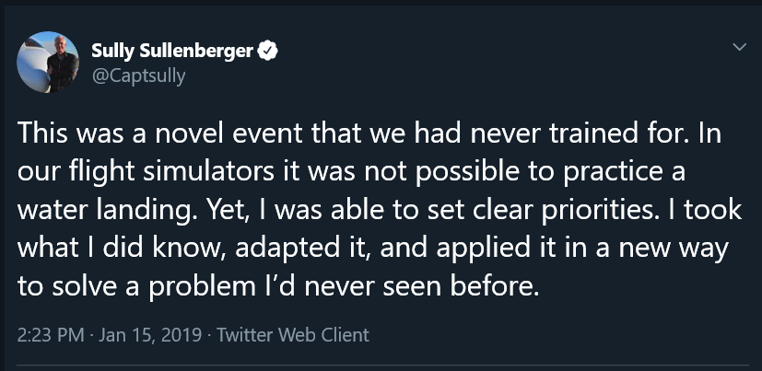This screenshot has width=762, height=371.
Task: Click the line starting with water landing
Action: coord(378,209)
